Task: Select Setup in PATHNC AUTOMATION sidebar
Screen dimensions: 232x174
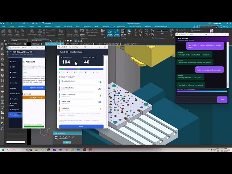Action: click(13, 62)
